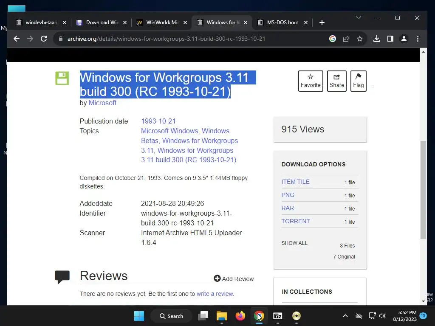The width and height of the screenshot is (435, 326).
Task: Download the RAR file
Action: coord(288,208)
